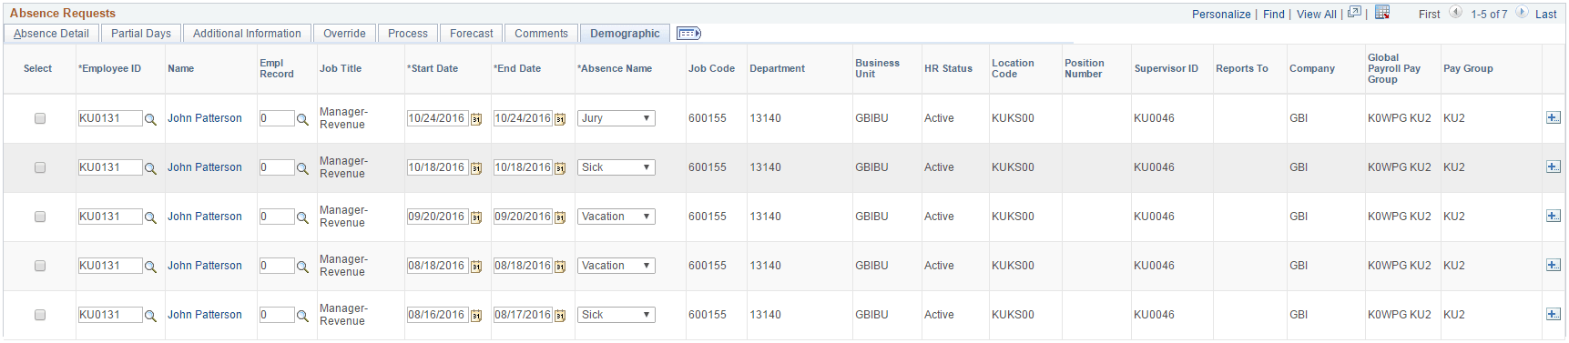Click Job Code 600155 in the 09/20/2016 row
The height and width of the screenshot is (343, 1569).
point(708,217)
